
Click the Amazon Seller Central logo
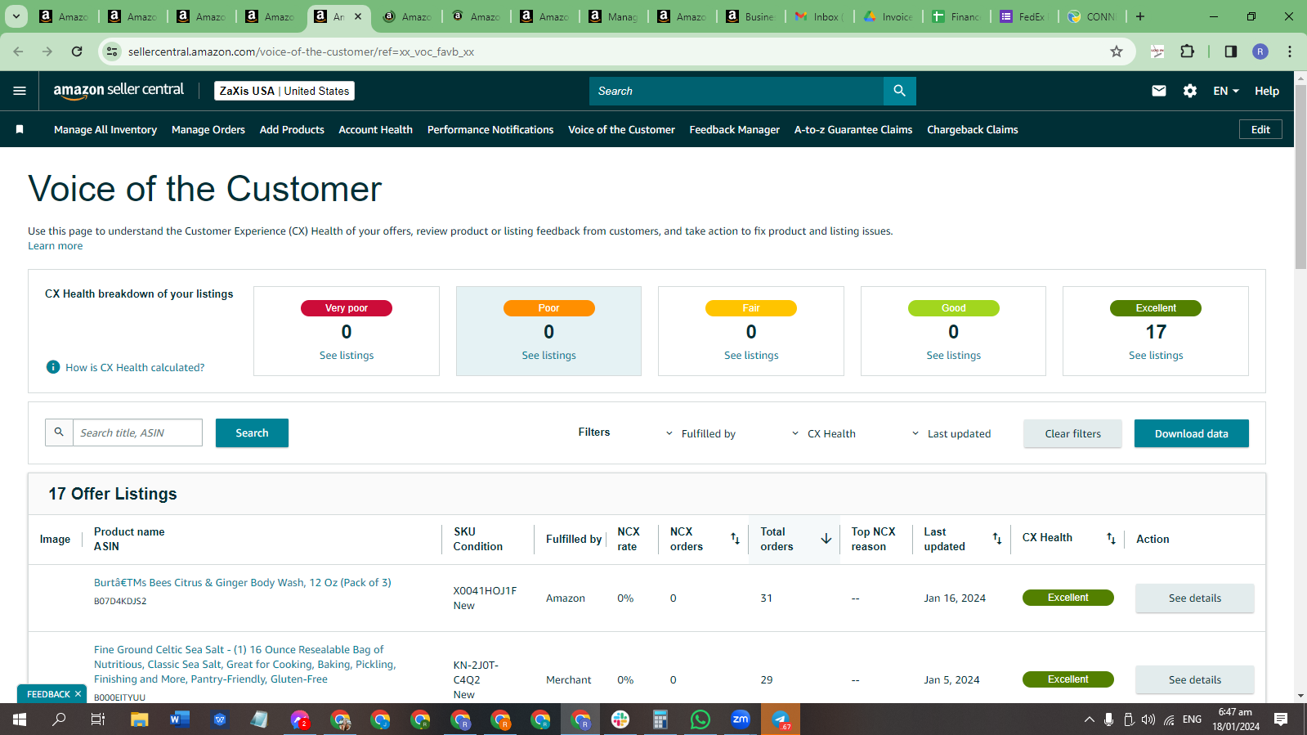pyautogui.click(x=119, y=91)
